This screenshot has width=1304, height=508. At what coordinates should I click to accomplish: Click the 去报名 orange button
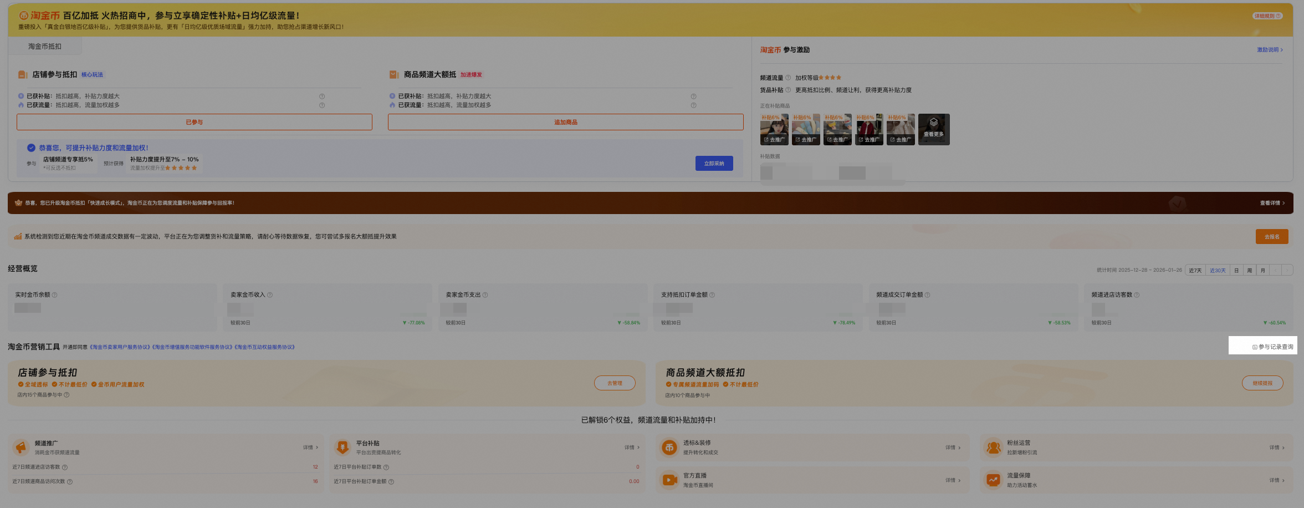1272,237
